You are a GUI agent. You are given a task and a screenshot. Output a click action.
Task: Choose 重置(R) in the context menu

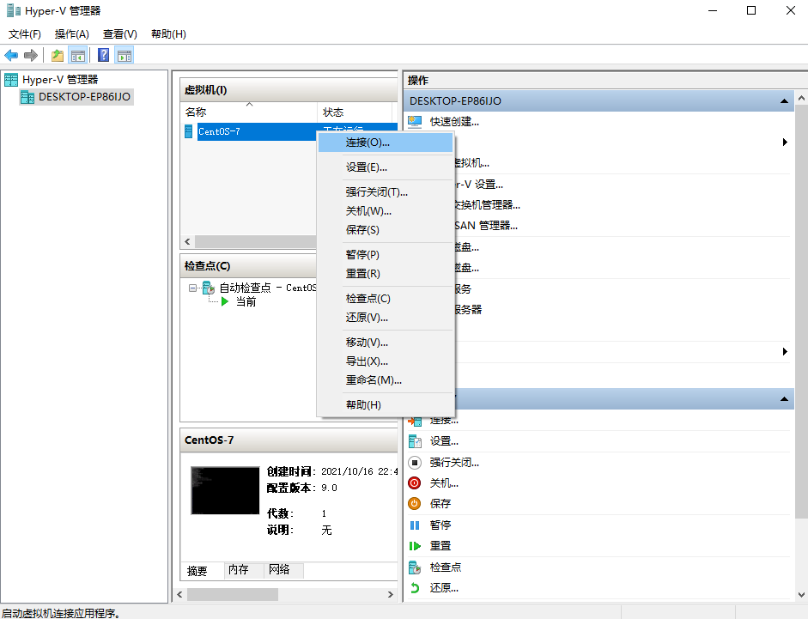386,274
